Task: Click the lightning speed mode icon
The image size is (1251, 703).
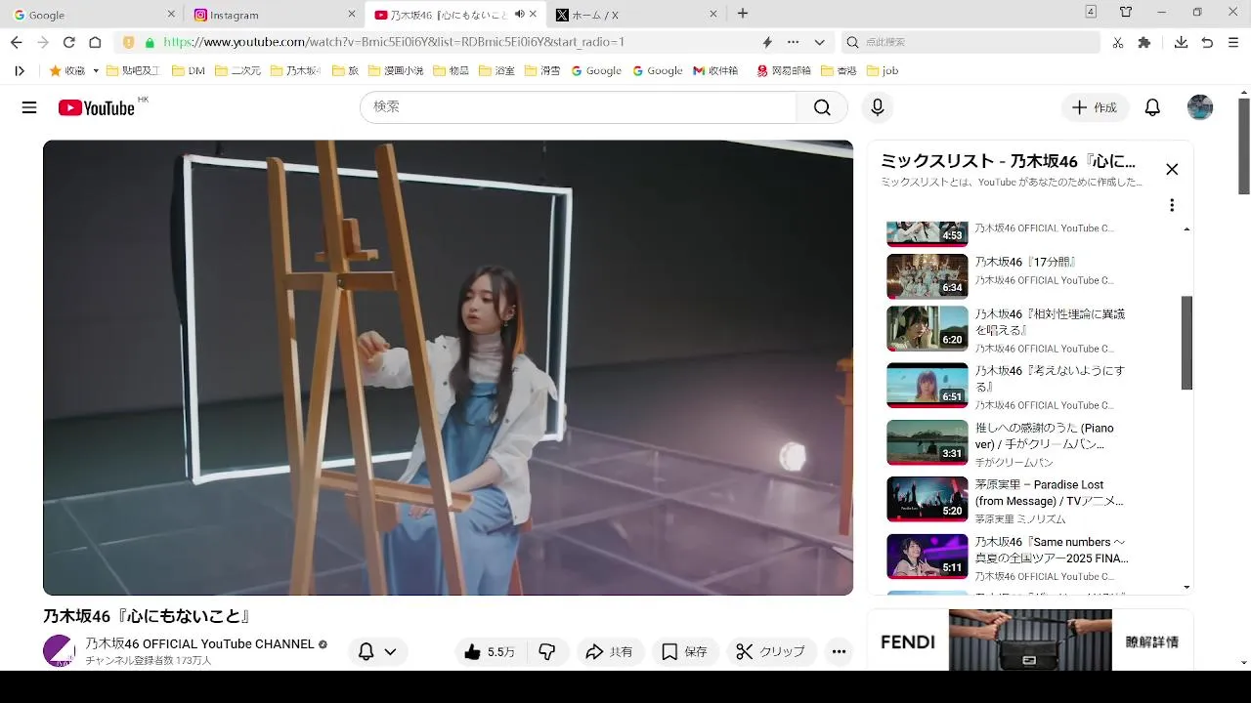Action: 767,42
